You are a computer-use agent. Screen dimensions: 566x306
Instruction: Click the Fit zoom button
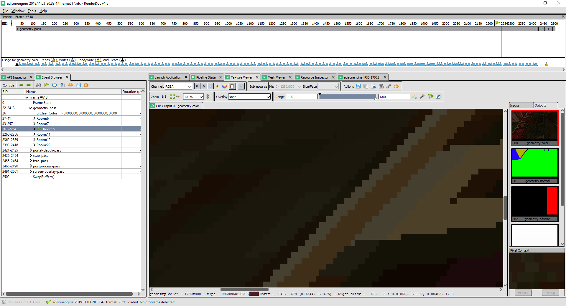pos(175,97)
